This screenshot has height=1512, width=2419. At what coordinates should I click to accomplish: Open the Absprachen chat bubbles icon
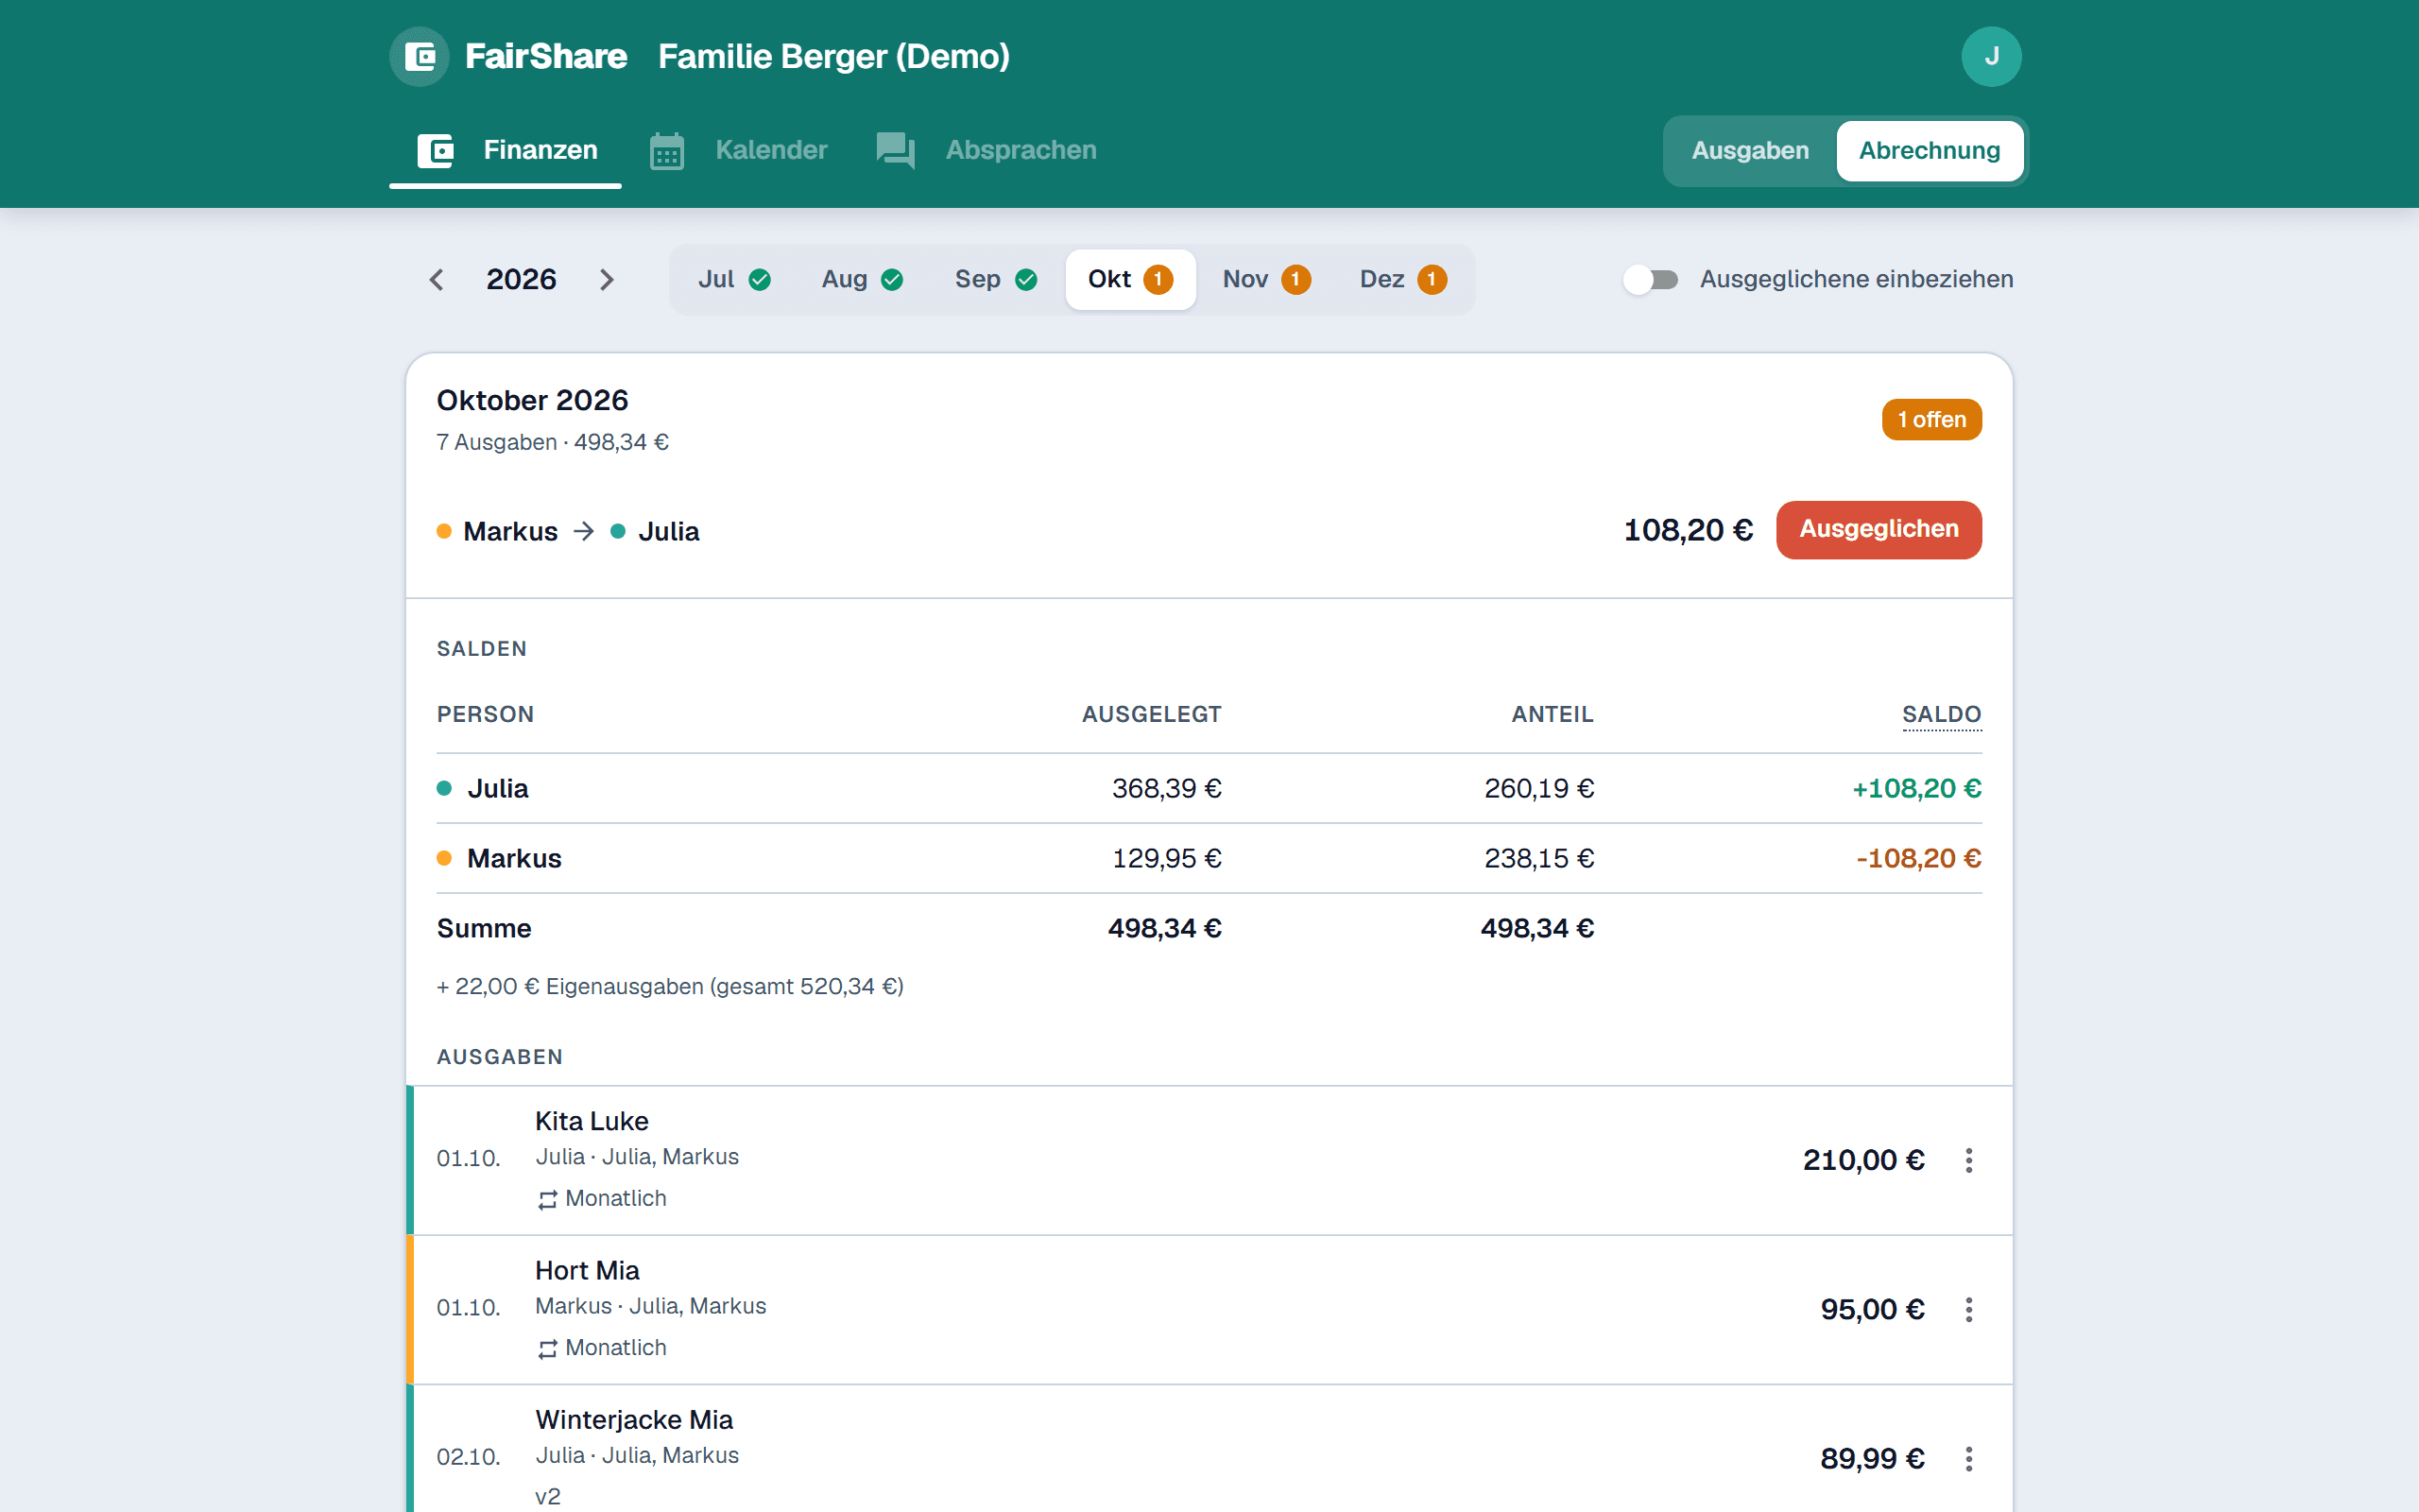point(896,151)
